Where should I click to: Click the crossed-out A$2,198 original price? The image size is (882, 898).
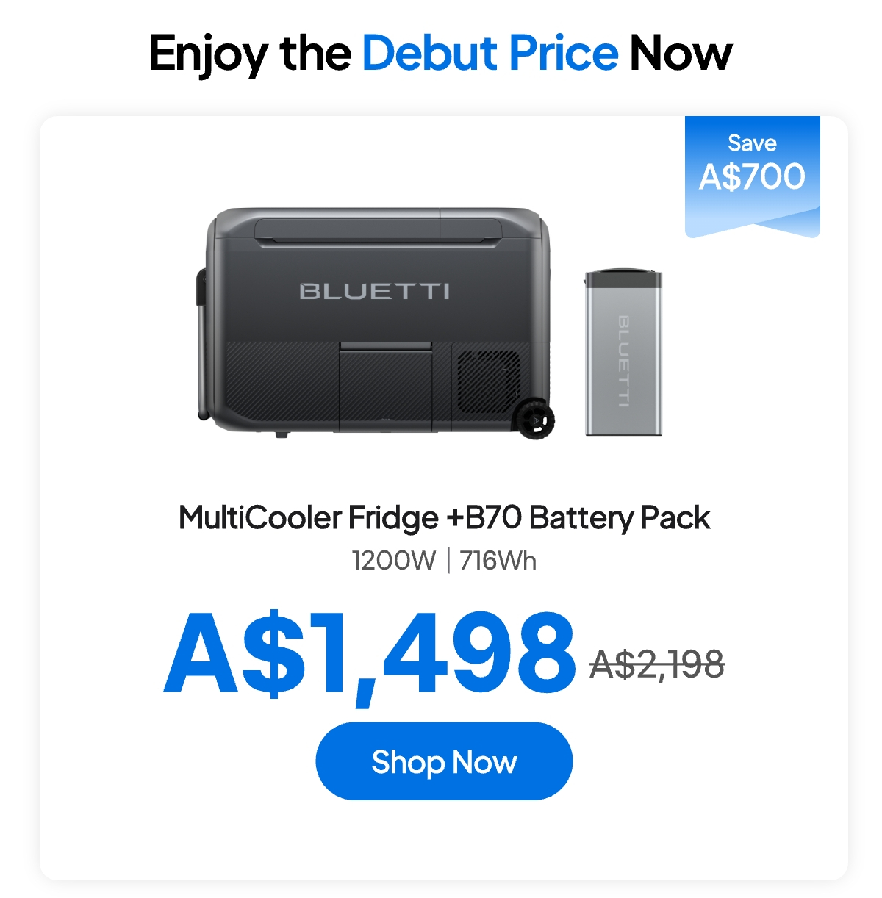point(657,664)
